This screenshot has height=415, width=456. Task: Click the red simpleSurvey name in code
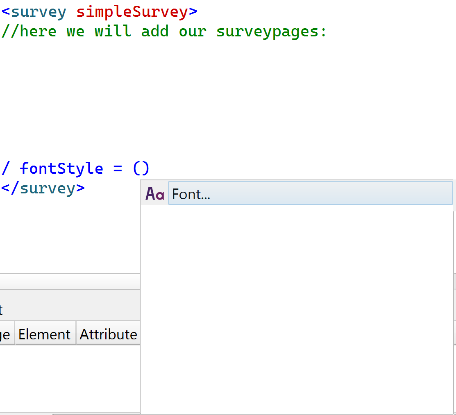click(x=132, y=12)
